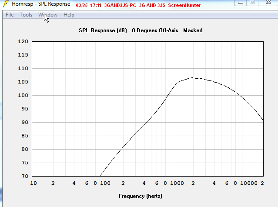Click the 'Hornresp - SPL Response' window title
278x207 pixels.
[x=41, y=4]
